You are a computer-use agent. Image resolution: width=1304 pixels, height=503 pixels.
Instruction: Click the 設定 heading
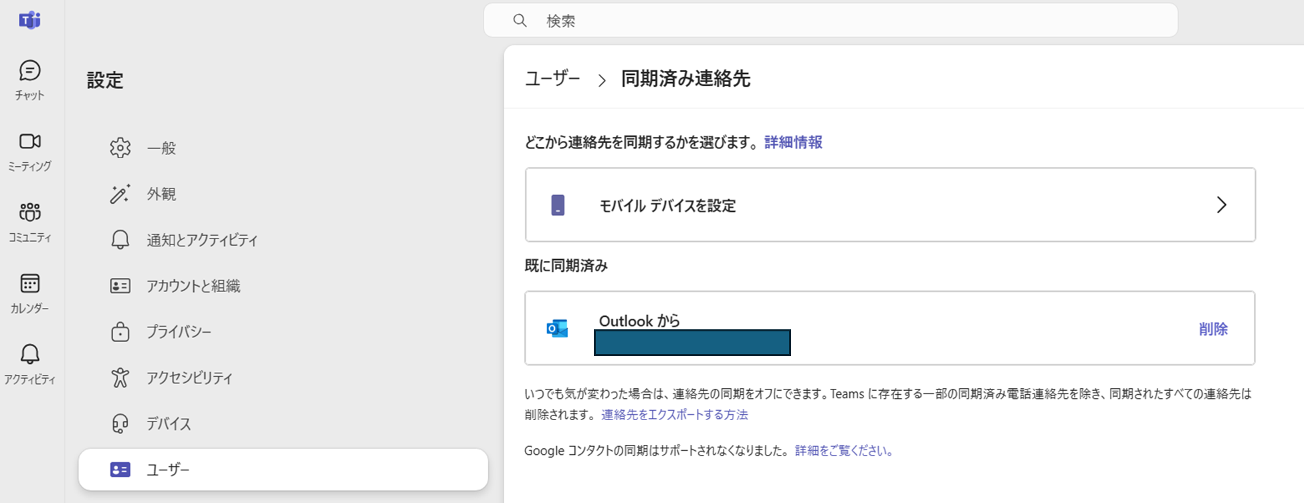pyautogui.click(x=105, y=80)
